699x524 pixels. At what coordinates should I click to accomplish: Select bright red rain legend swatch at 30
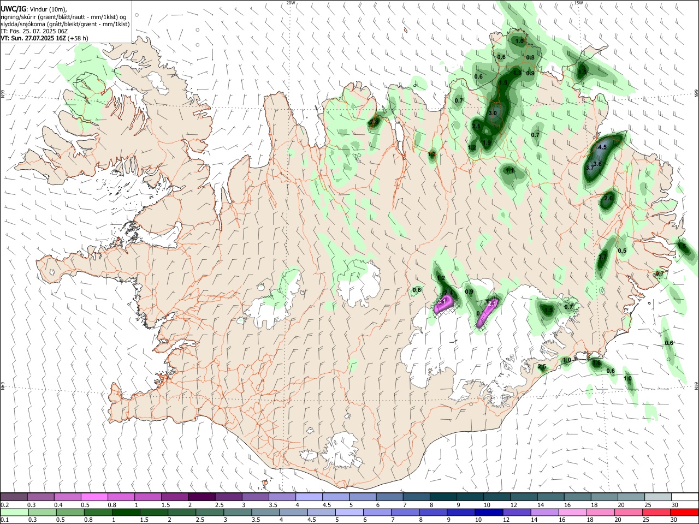coord(684,512)
